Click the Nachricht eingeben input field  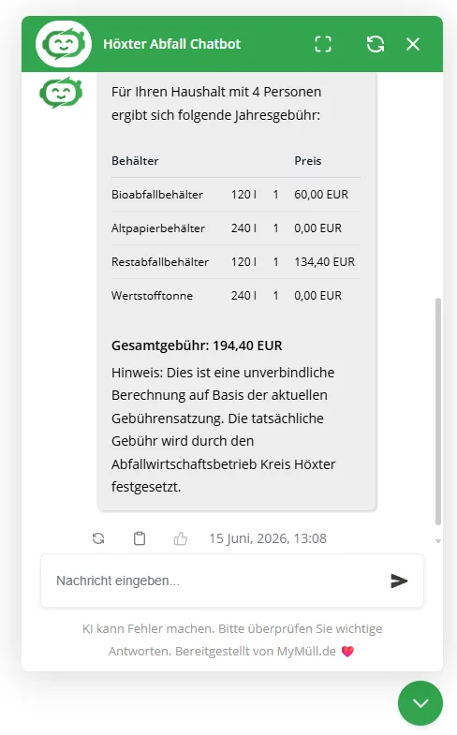pyautogui.click(x=215, y=581)
